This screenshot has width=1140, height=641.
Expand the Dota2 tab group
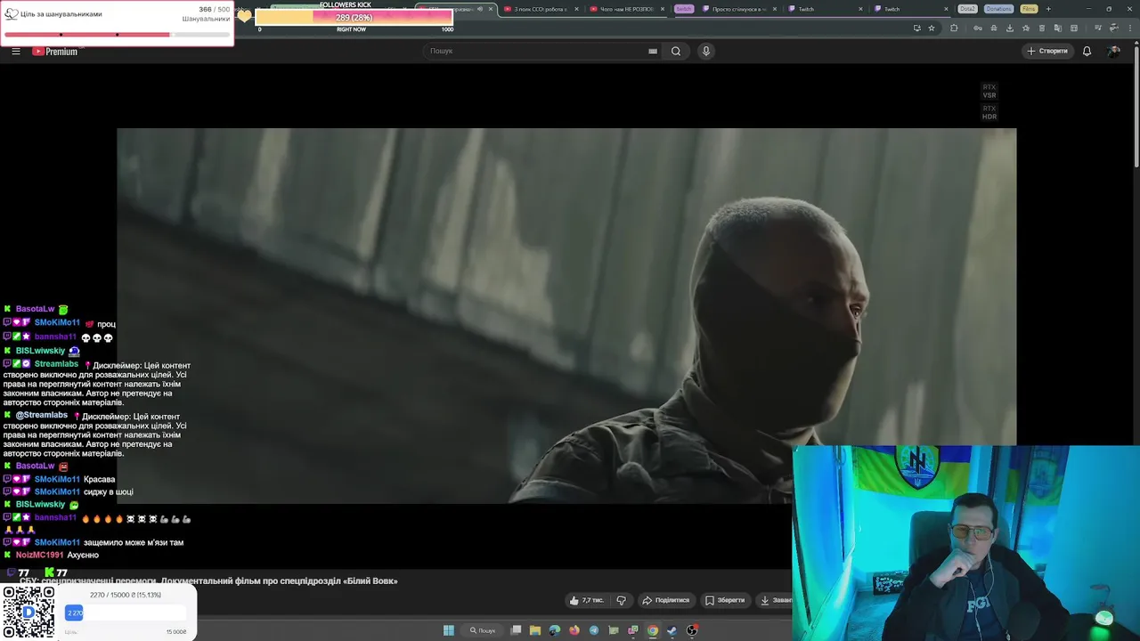(967, 9)
